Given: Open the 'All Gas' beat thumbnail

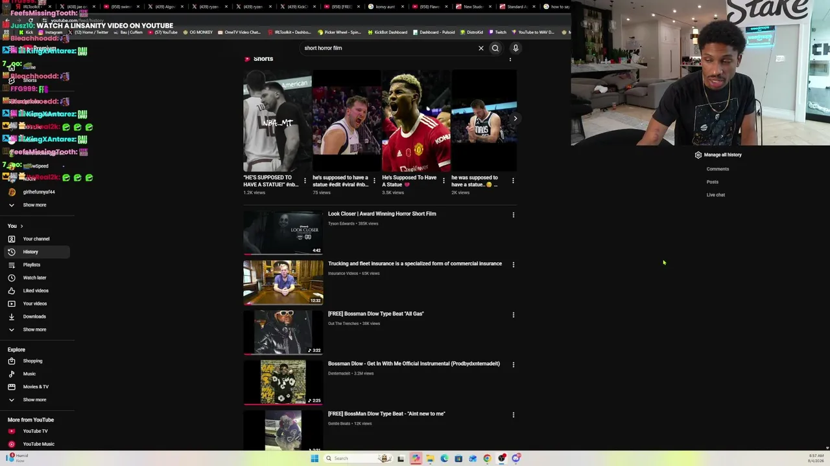Looking at the screenshot, I should coord(283,333).
